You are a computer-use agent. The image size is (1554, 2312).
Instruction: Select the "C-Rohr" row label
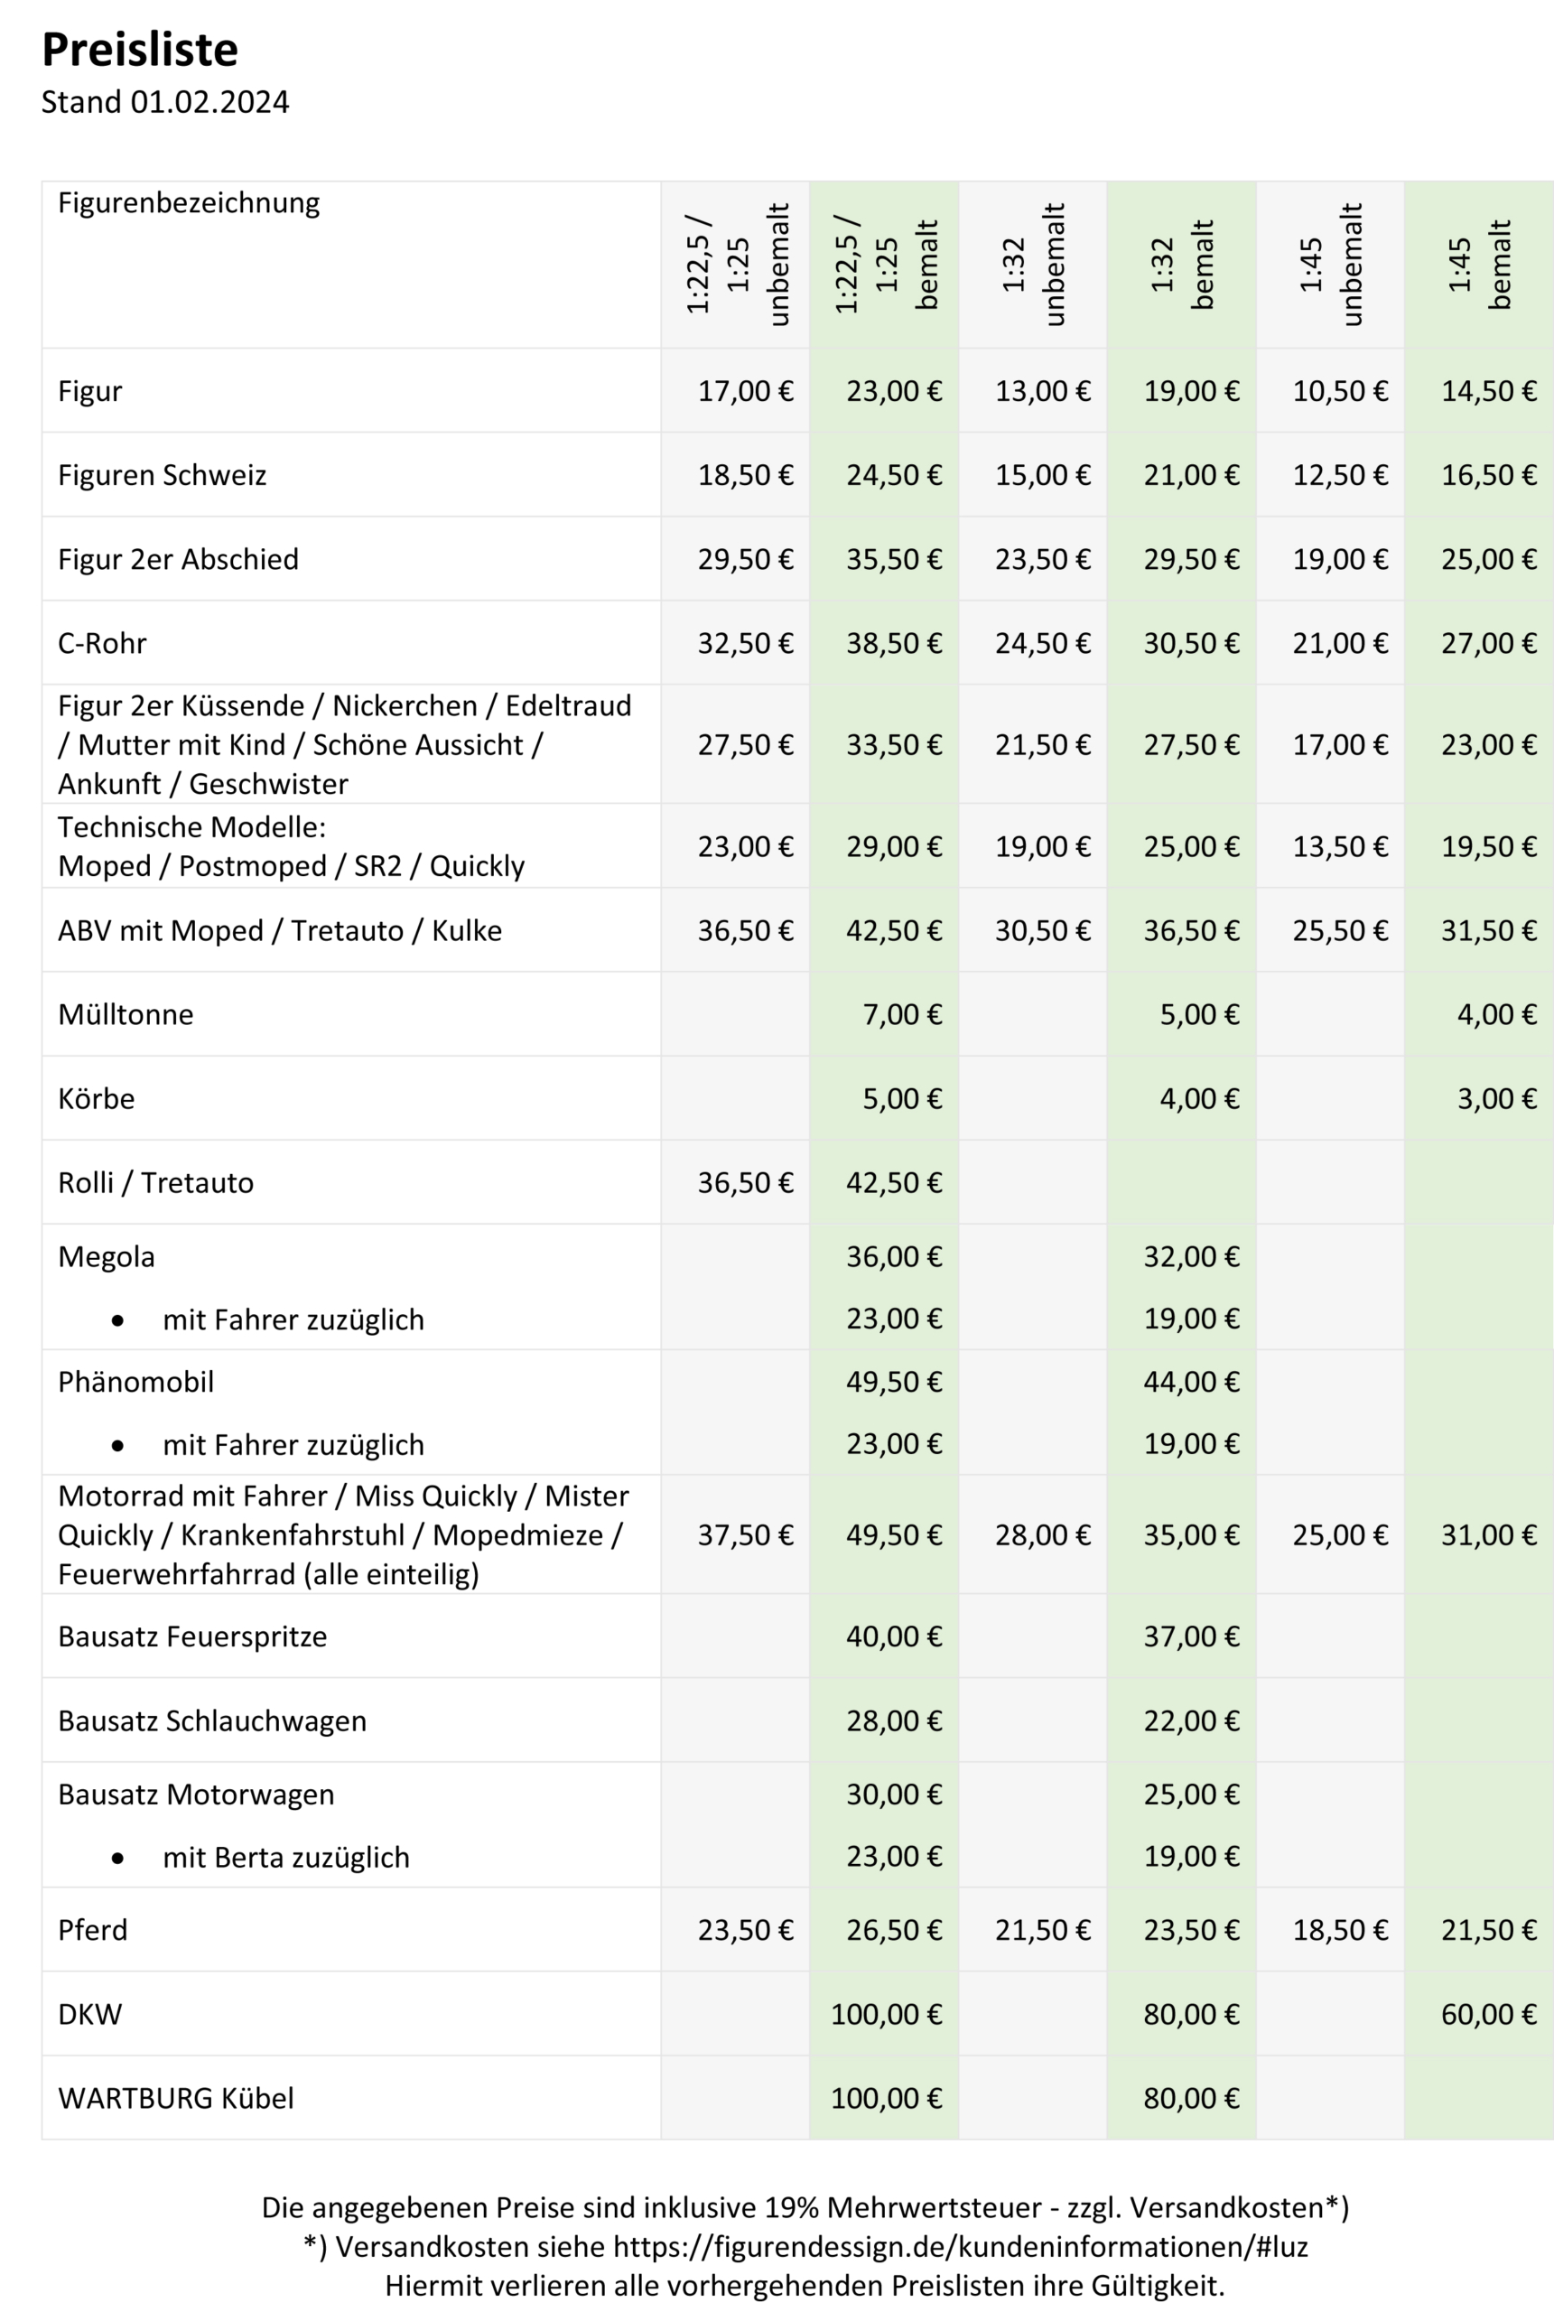click(102, 643)
